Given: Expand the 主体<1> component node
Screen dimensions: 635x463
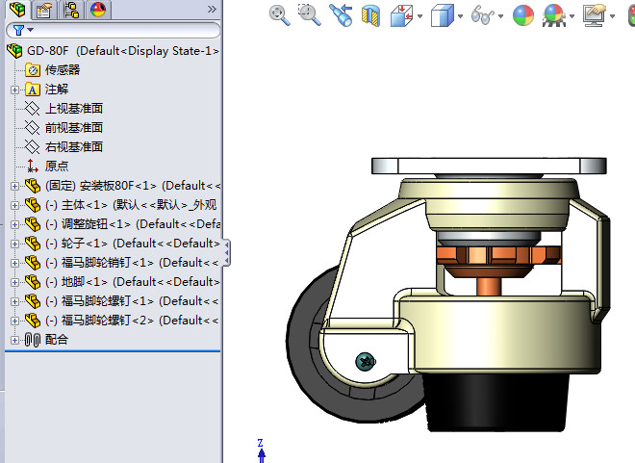Looking at the screenshot, I should [x=14, y=205].
